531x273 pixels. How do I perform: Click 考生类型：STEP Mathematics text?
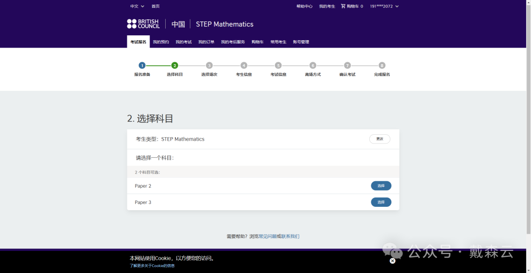[x=170, y=139]
